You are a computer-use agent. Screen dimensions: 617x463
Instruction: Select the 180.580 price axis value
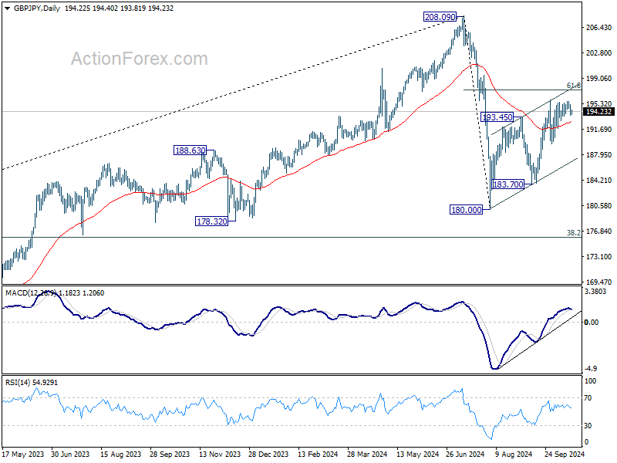point(599,205)
